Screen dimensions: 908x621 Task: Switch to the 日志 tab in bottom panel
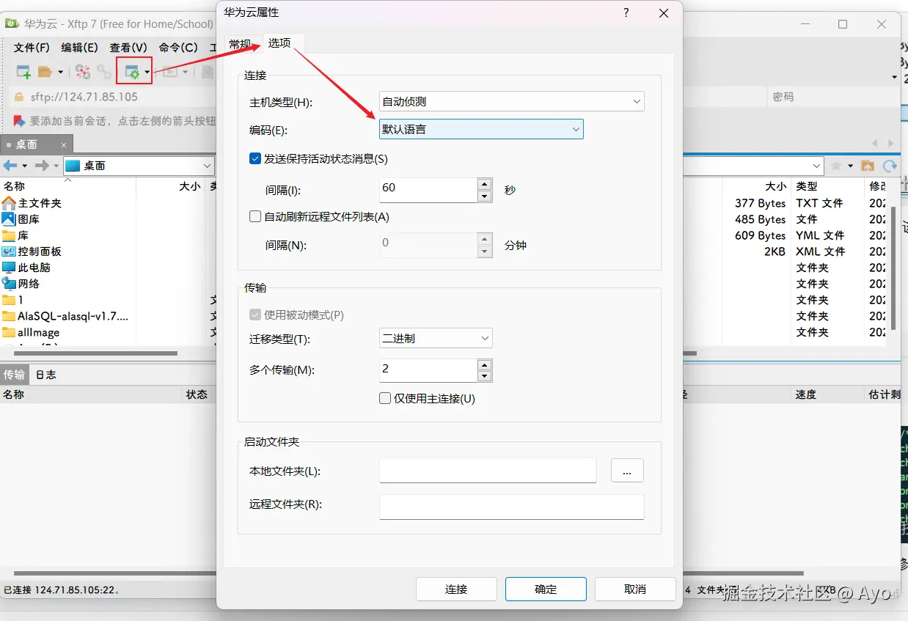point(45,375)
